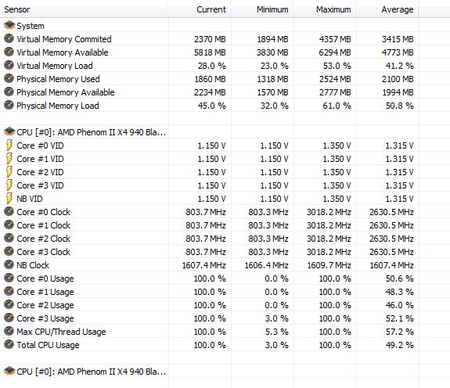Click the Core #0 VID lightning icon
The image size is (450, 388).
[9, 145]
